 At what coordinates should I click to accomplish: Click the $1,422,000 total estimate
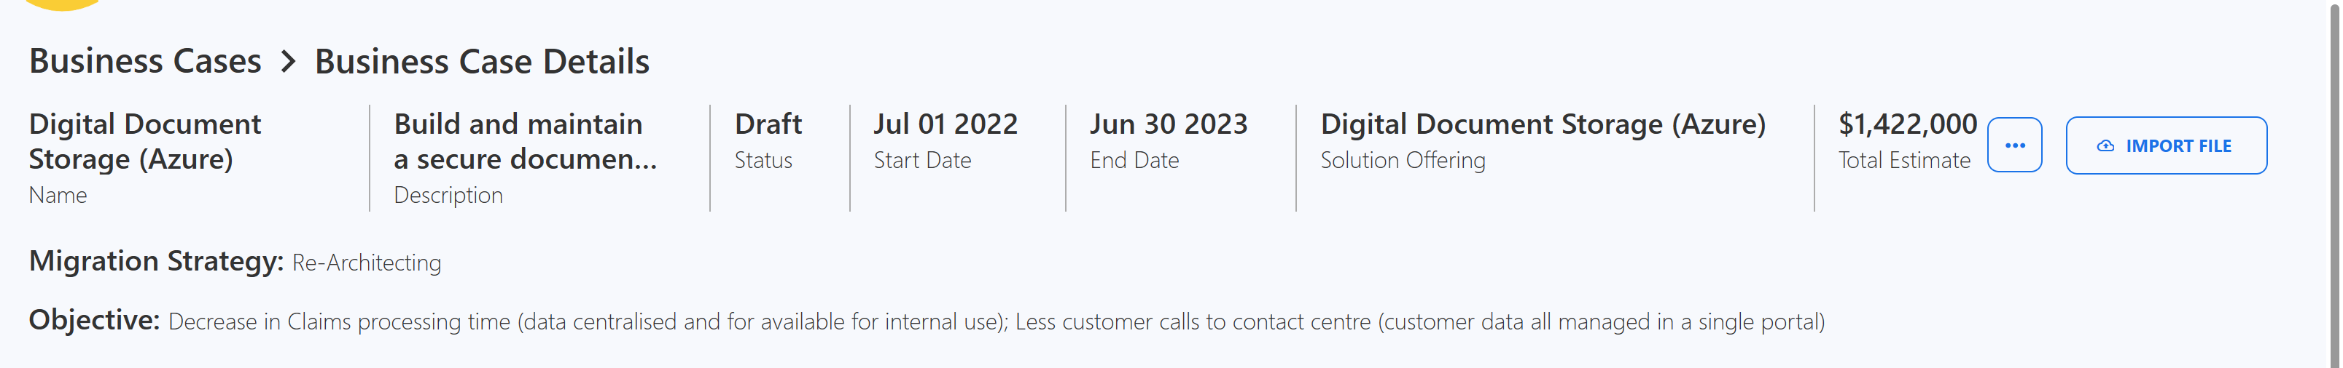1907,124
